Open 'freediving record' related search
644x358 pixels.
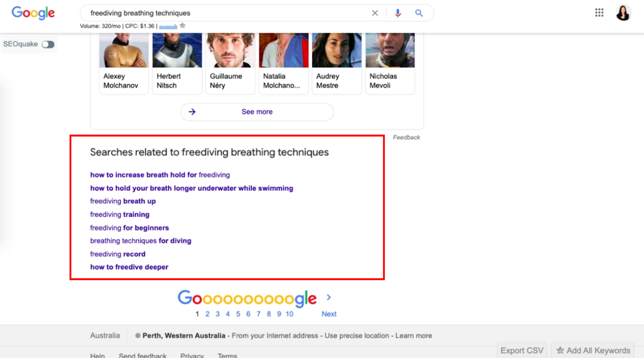click(x=118, y=254)
